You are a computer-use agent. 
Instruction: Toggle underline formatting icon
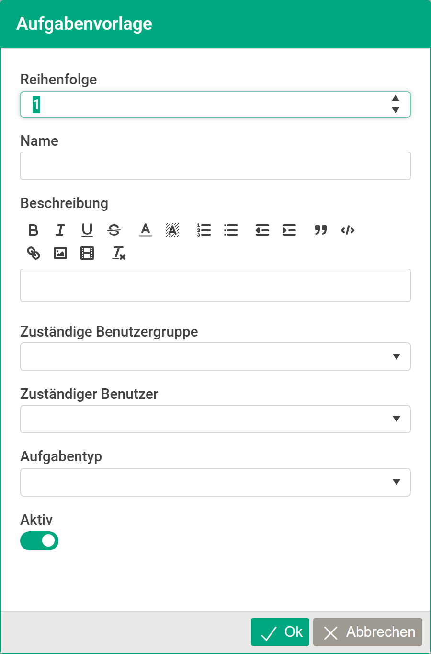tap(87, 230)
